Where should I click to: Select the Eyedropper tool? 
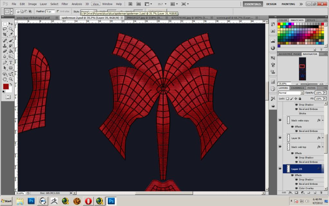point(11,34)
